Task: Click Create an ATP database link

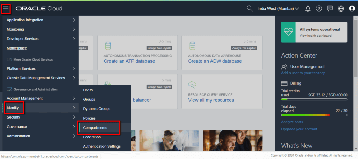Action: [x=129, y=61]
